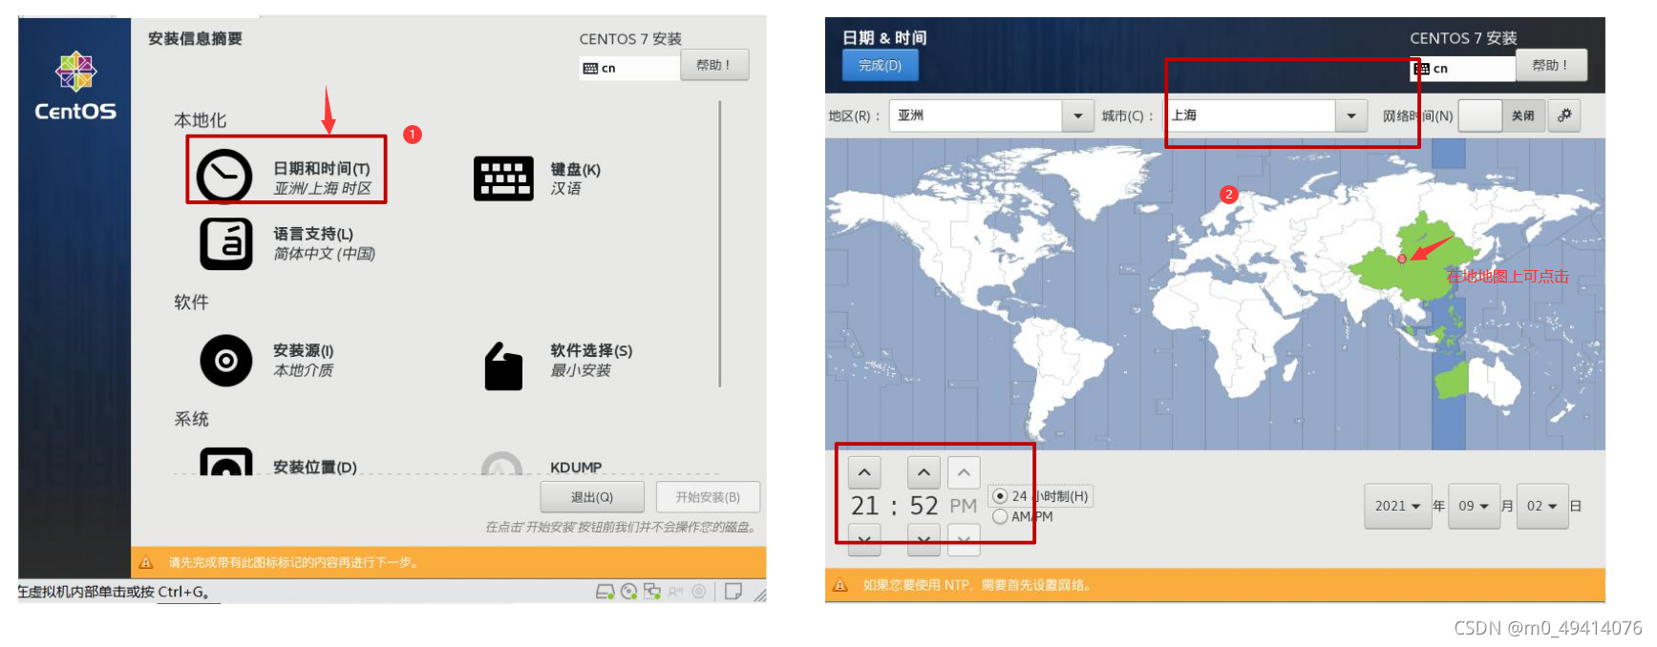Click the summary window's vertical scrollbar
The image size is (1657, 647).
point(720,243)
